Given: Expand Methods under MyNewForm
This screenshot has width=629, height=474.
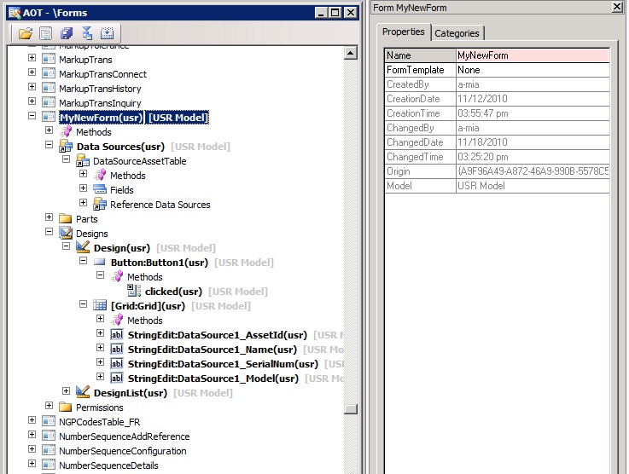Looking at the screenshot, I should click(x=49, y=130).
